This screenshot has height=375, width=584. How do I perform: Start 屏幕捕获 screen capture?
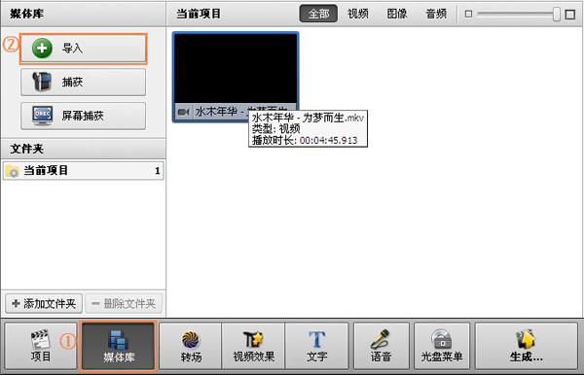83,116
